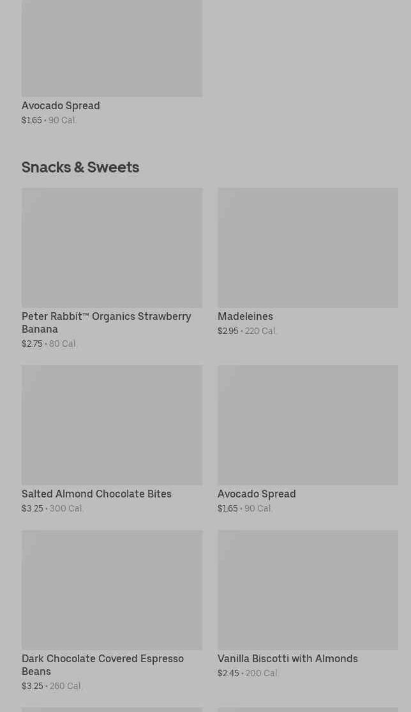This screenshot has height=712, width=411.
Task: Open Dark Chocolate Covered Espresso Beans image
Action: [112, 590]
